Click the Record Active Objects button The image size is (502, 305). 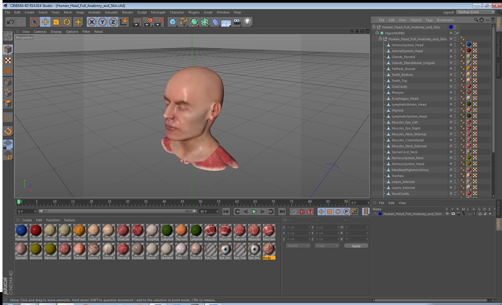coord(293,212)
